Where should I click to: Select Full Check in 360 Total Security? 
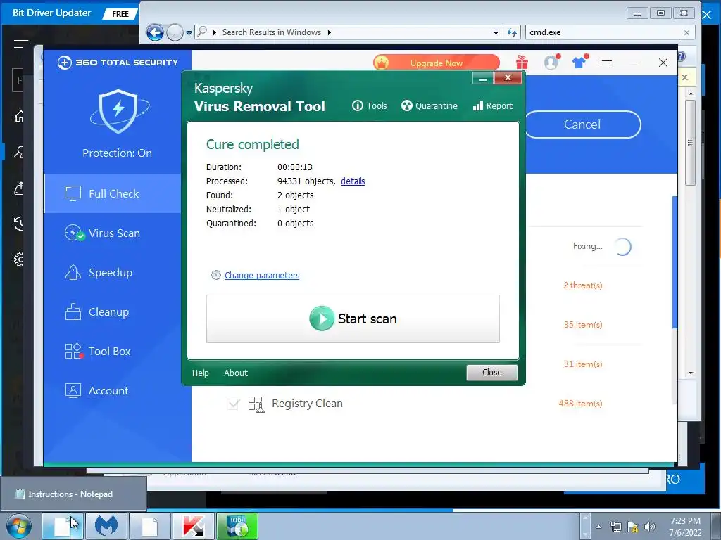[x=113, y=193]
